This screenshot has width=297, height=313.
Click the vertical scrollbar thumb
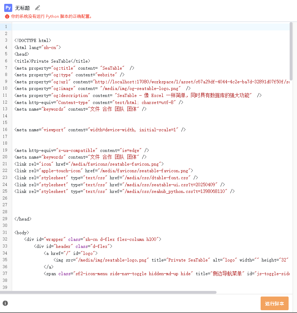[x=291, y=51]
